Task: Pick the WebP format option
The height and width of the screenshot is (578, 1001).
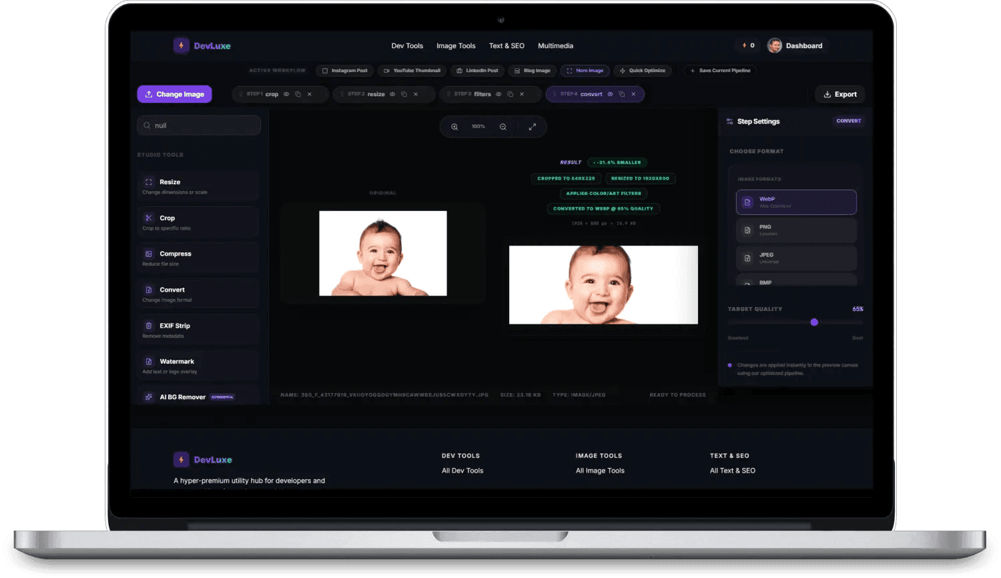Action: click(796, 202)
